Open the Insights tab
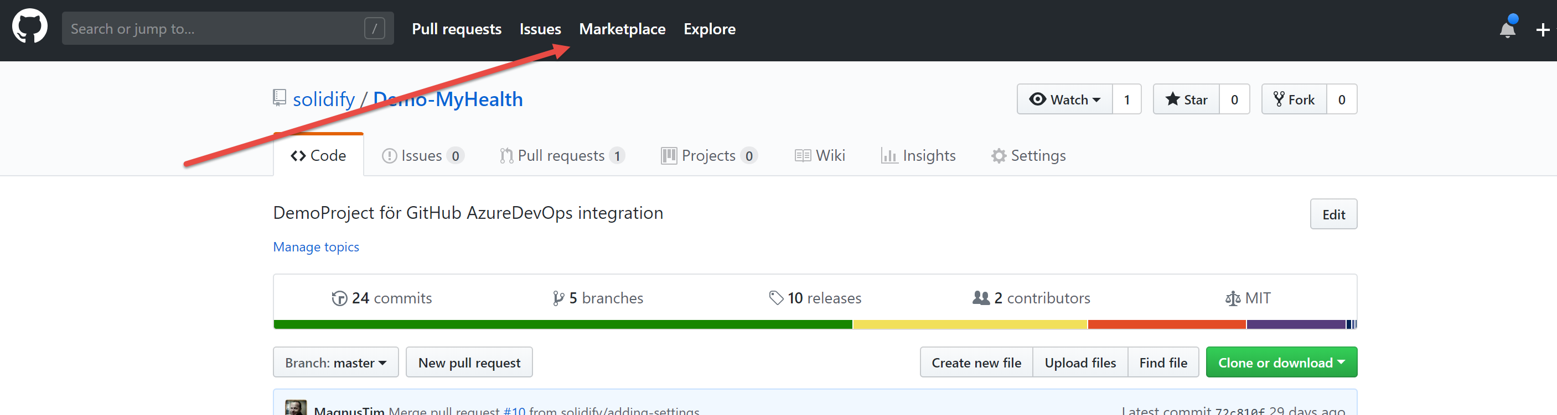Screen dimensions: 1557x415 [x=918, y=156]
